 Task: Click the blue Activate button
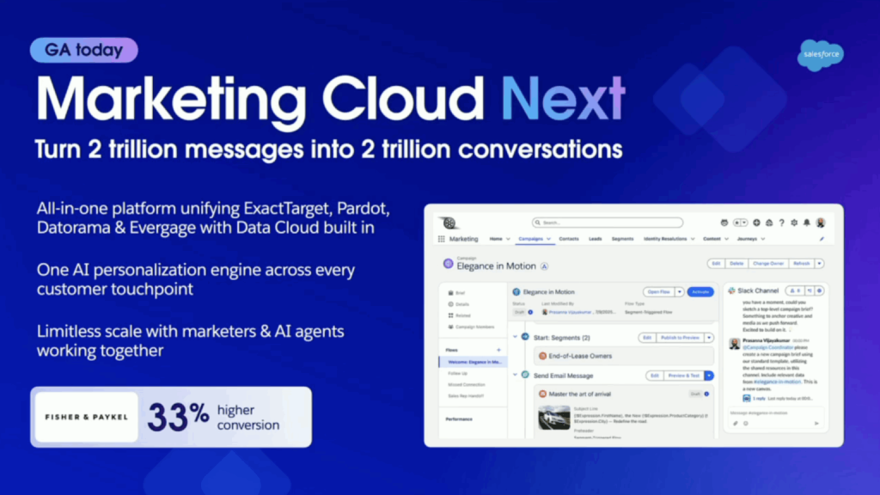point(700,292)
